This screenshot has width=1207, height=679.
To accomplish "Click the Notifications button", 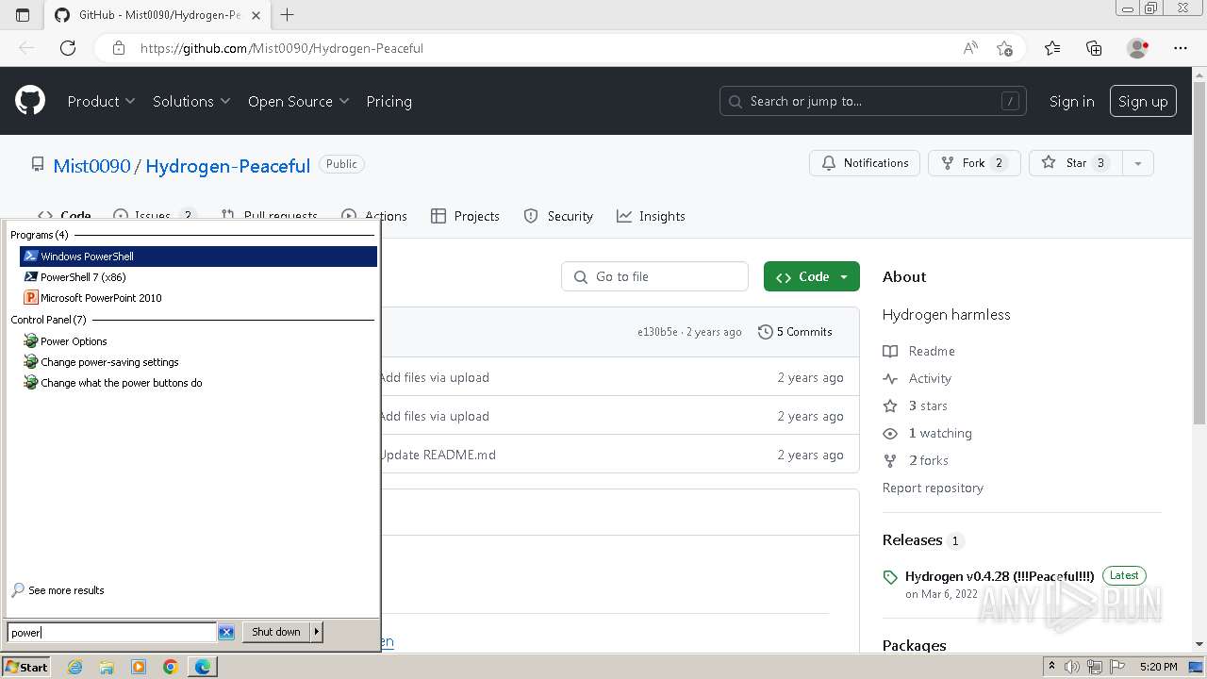I will (865, 163).
